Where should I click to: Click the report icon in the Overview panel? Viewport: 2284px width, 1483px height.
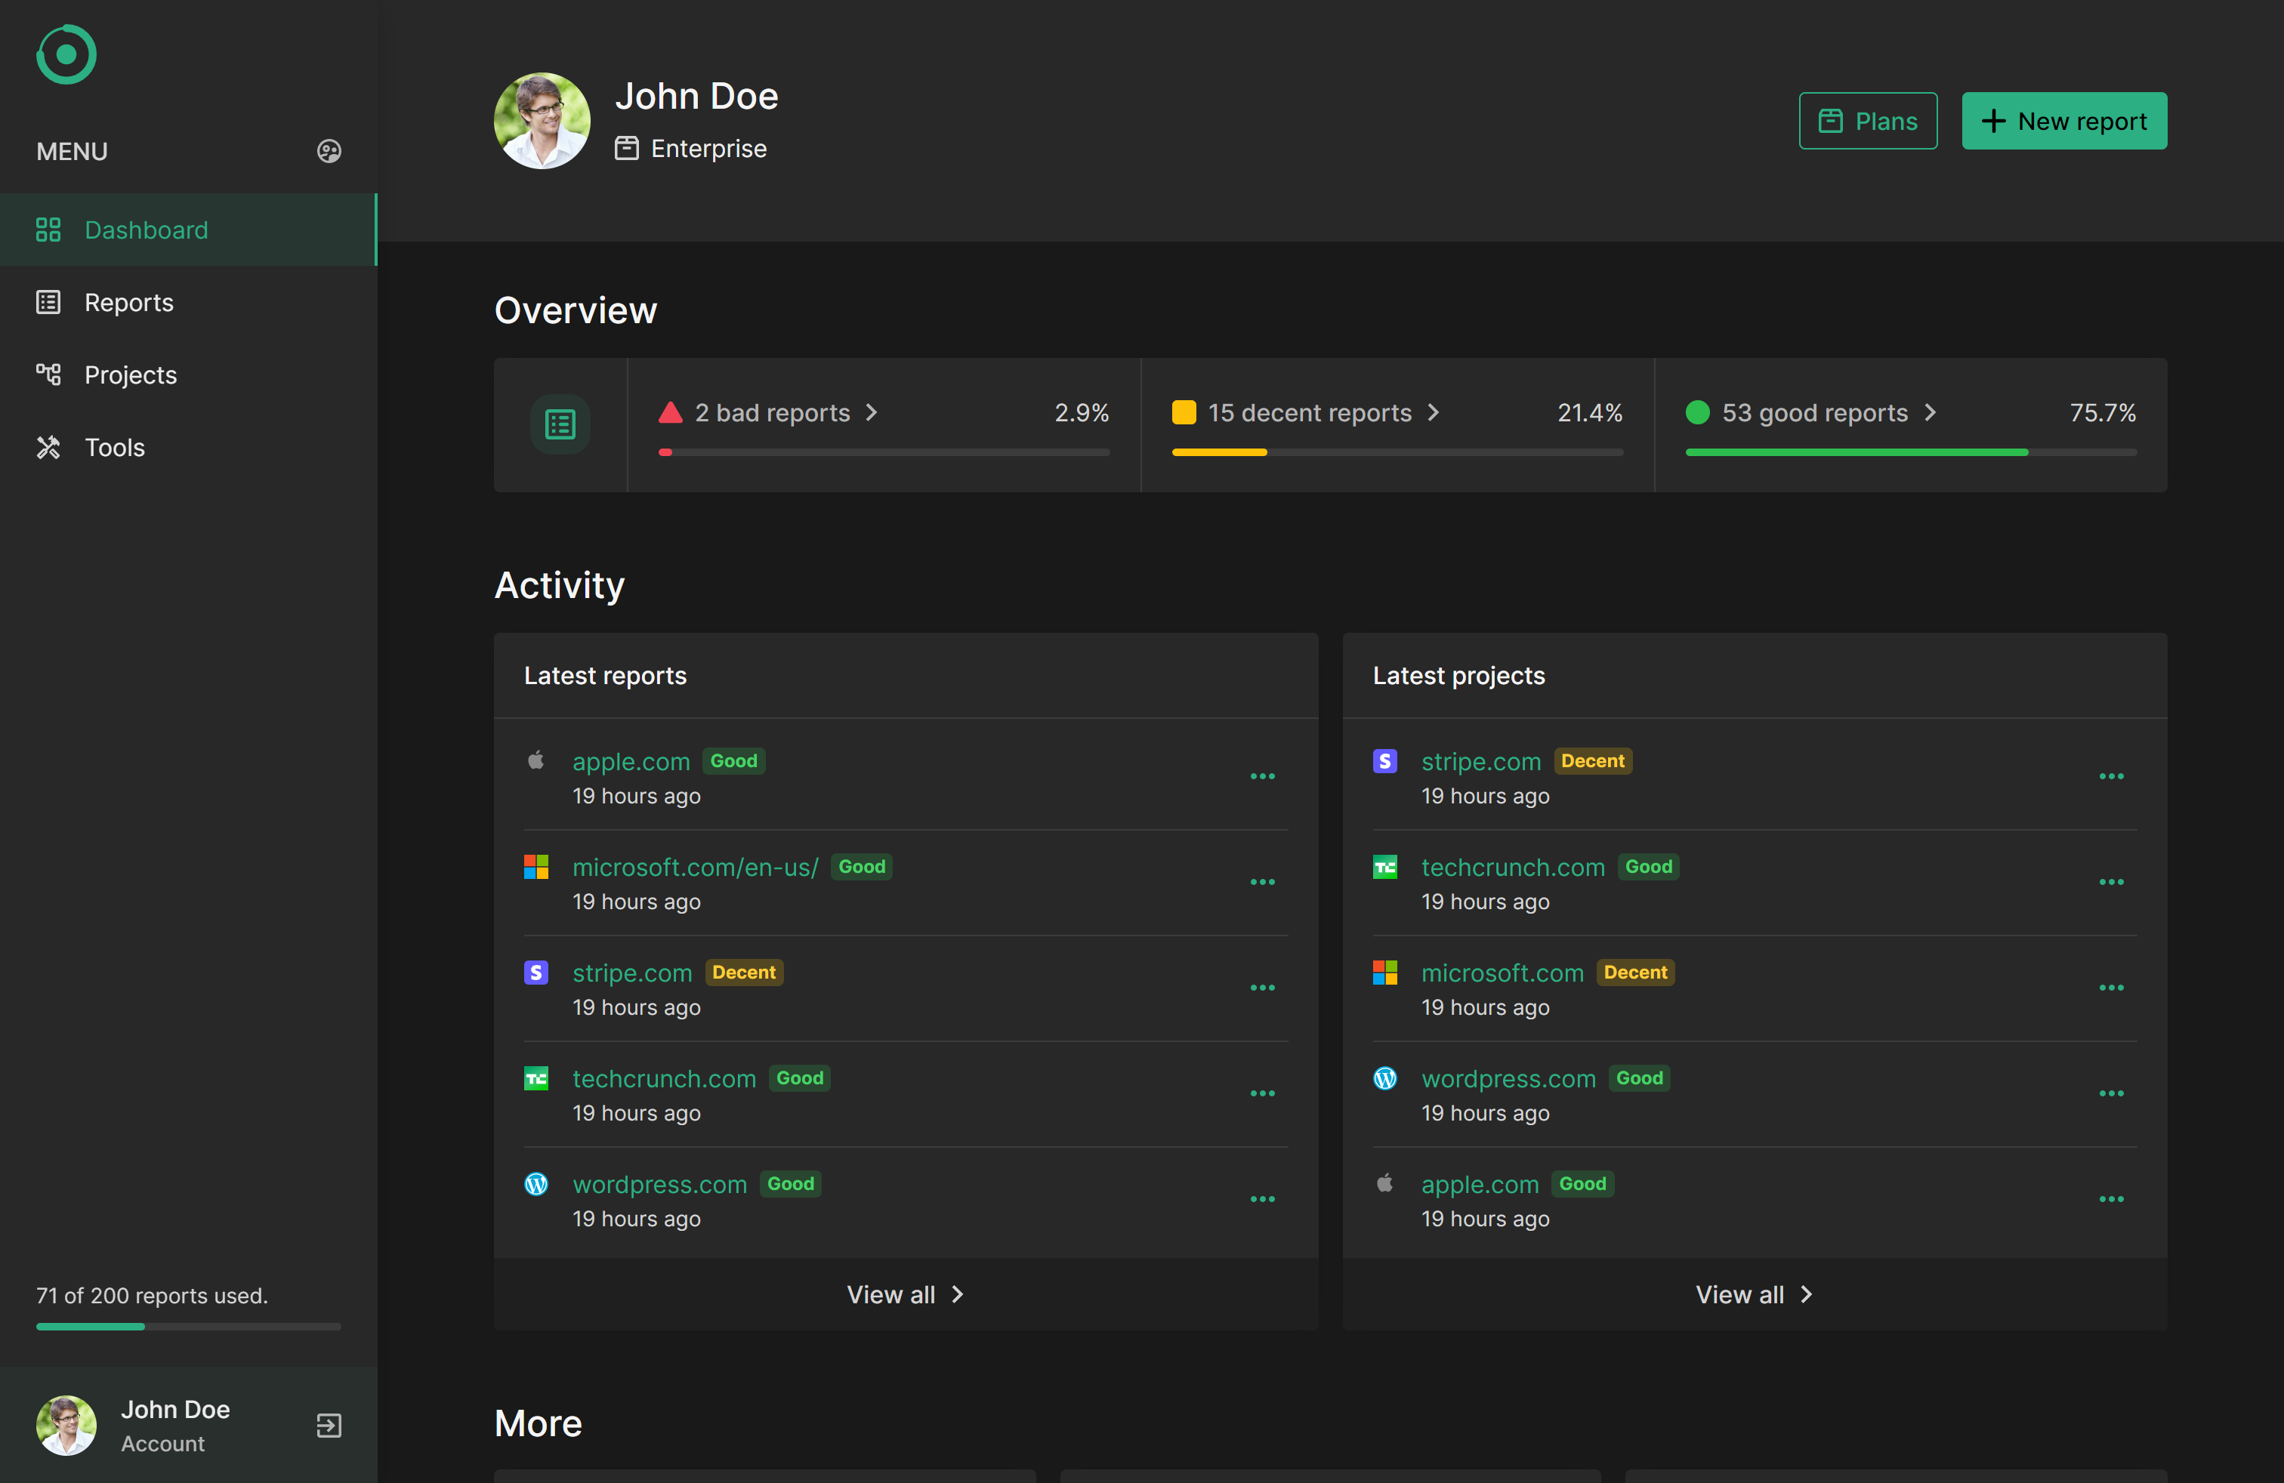pyautogui.click(x=560, y=424)
